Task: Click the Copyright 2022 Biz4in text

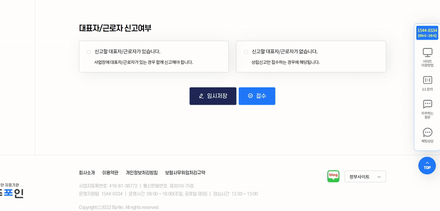Action: (x=119, y=207)
